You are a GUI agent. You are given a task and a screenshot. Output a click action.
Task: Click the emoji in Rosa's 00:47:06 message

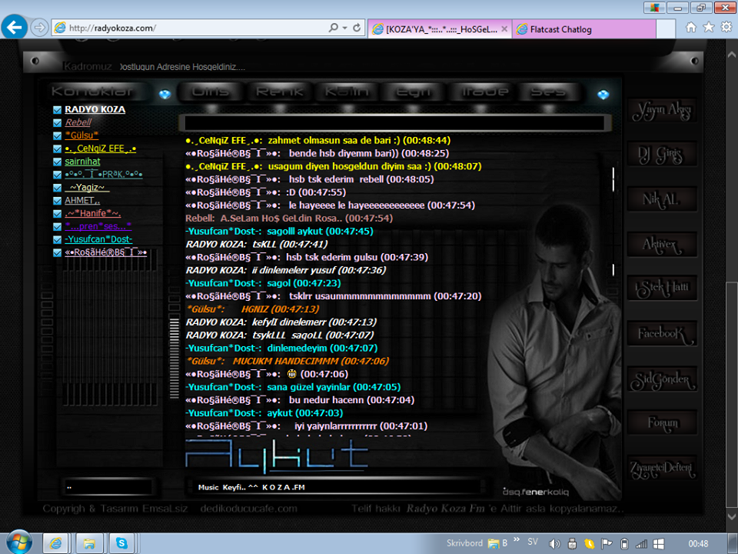coord(292,374)
